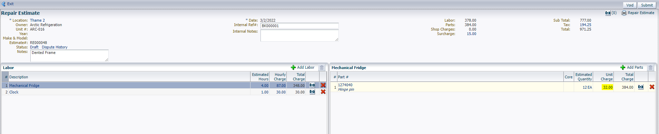The height and width of the screenshot is (134, 659).
Task: Remove Hinge pin part with red X
Action: click(652, 87)
